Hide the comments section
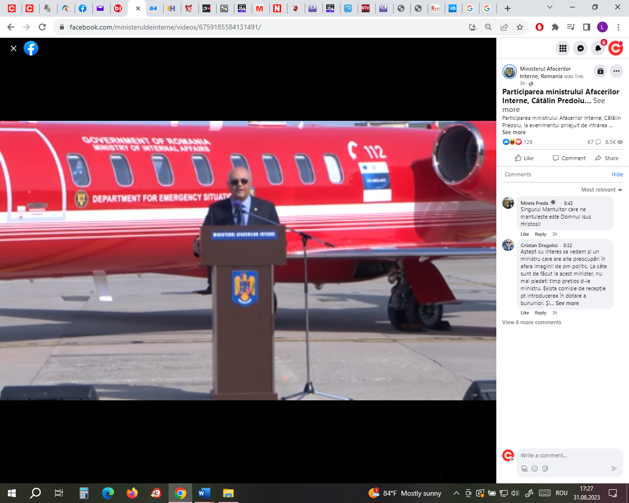629x503 pixels. pos(617,174)
